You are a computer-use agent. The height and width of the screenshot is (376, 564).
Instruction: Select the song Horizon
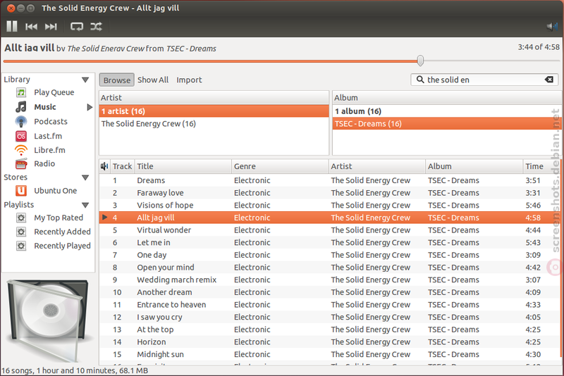(x=330, y=342)
